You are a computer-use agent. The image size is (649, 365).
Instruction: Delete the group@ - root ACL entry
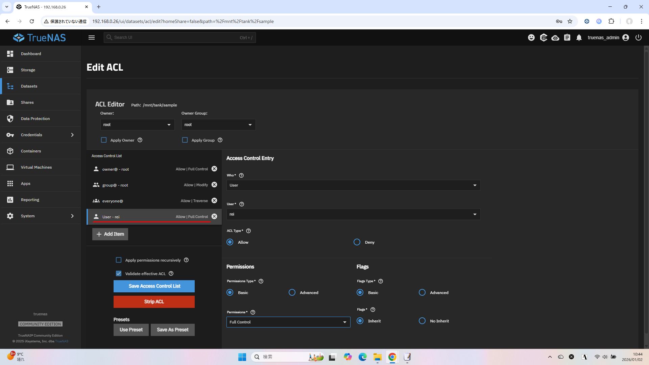tap(214, 185)
